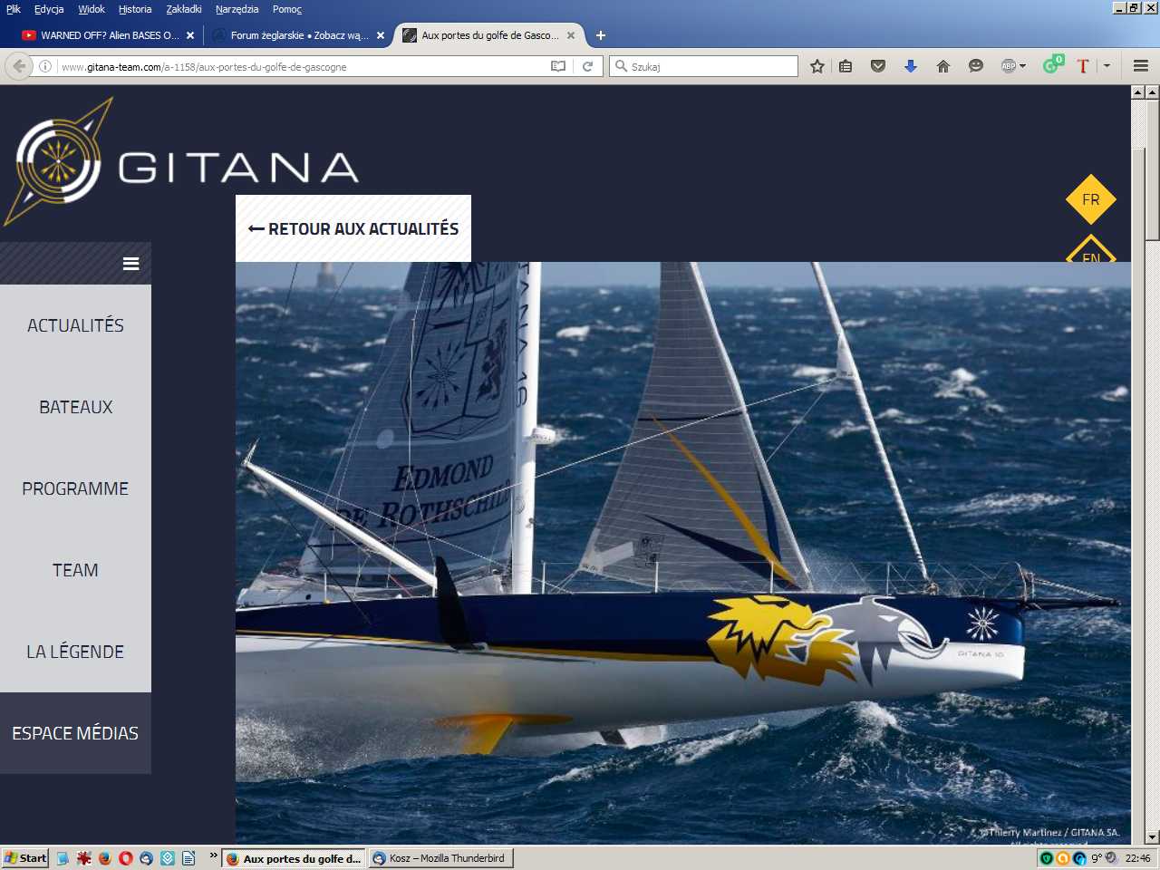Viewport: 1160px width, 870px height.
Task: Open the Gitana site hamburger menu
Action: (131, 264)
